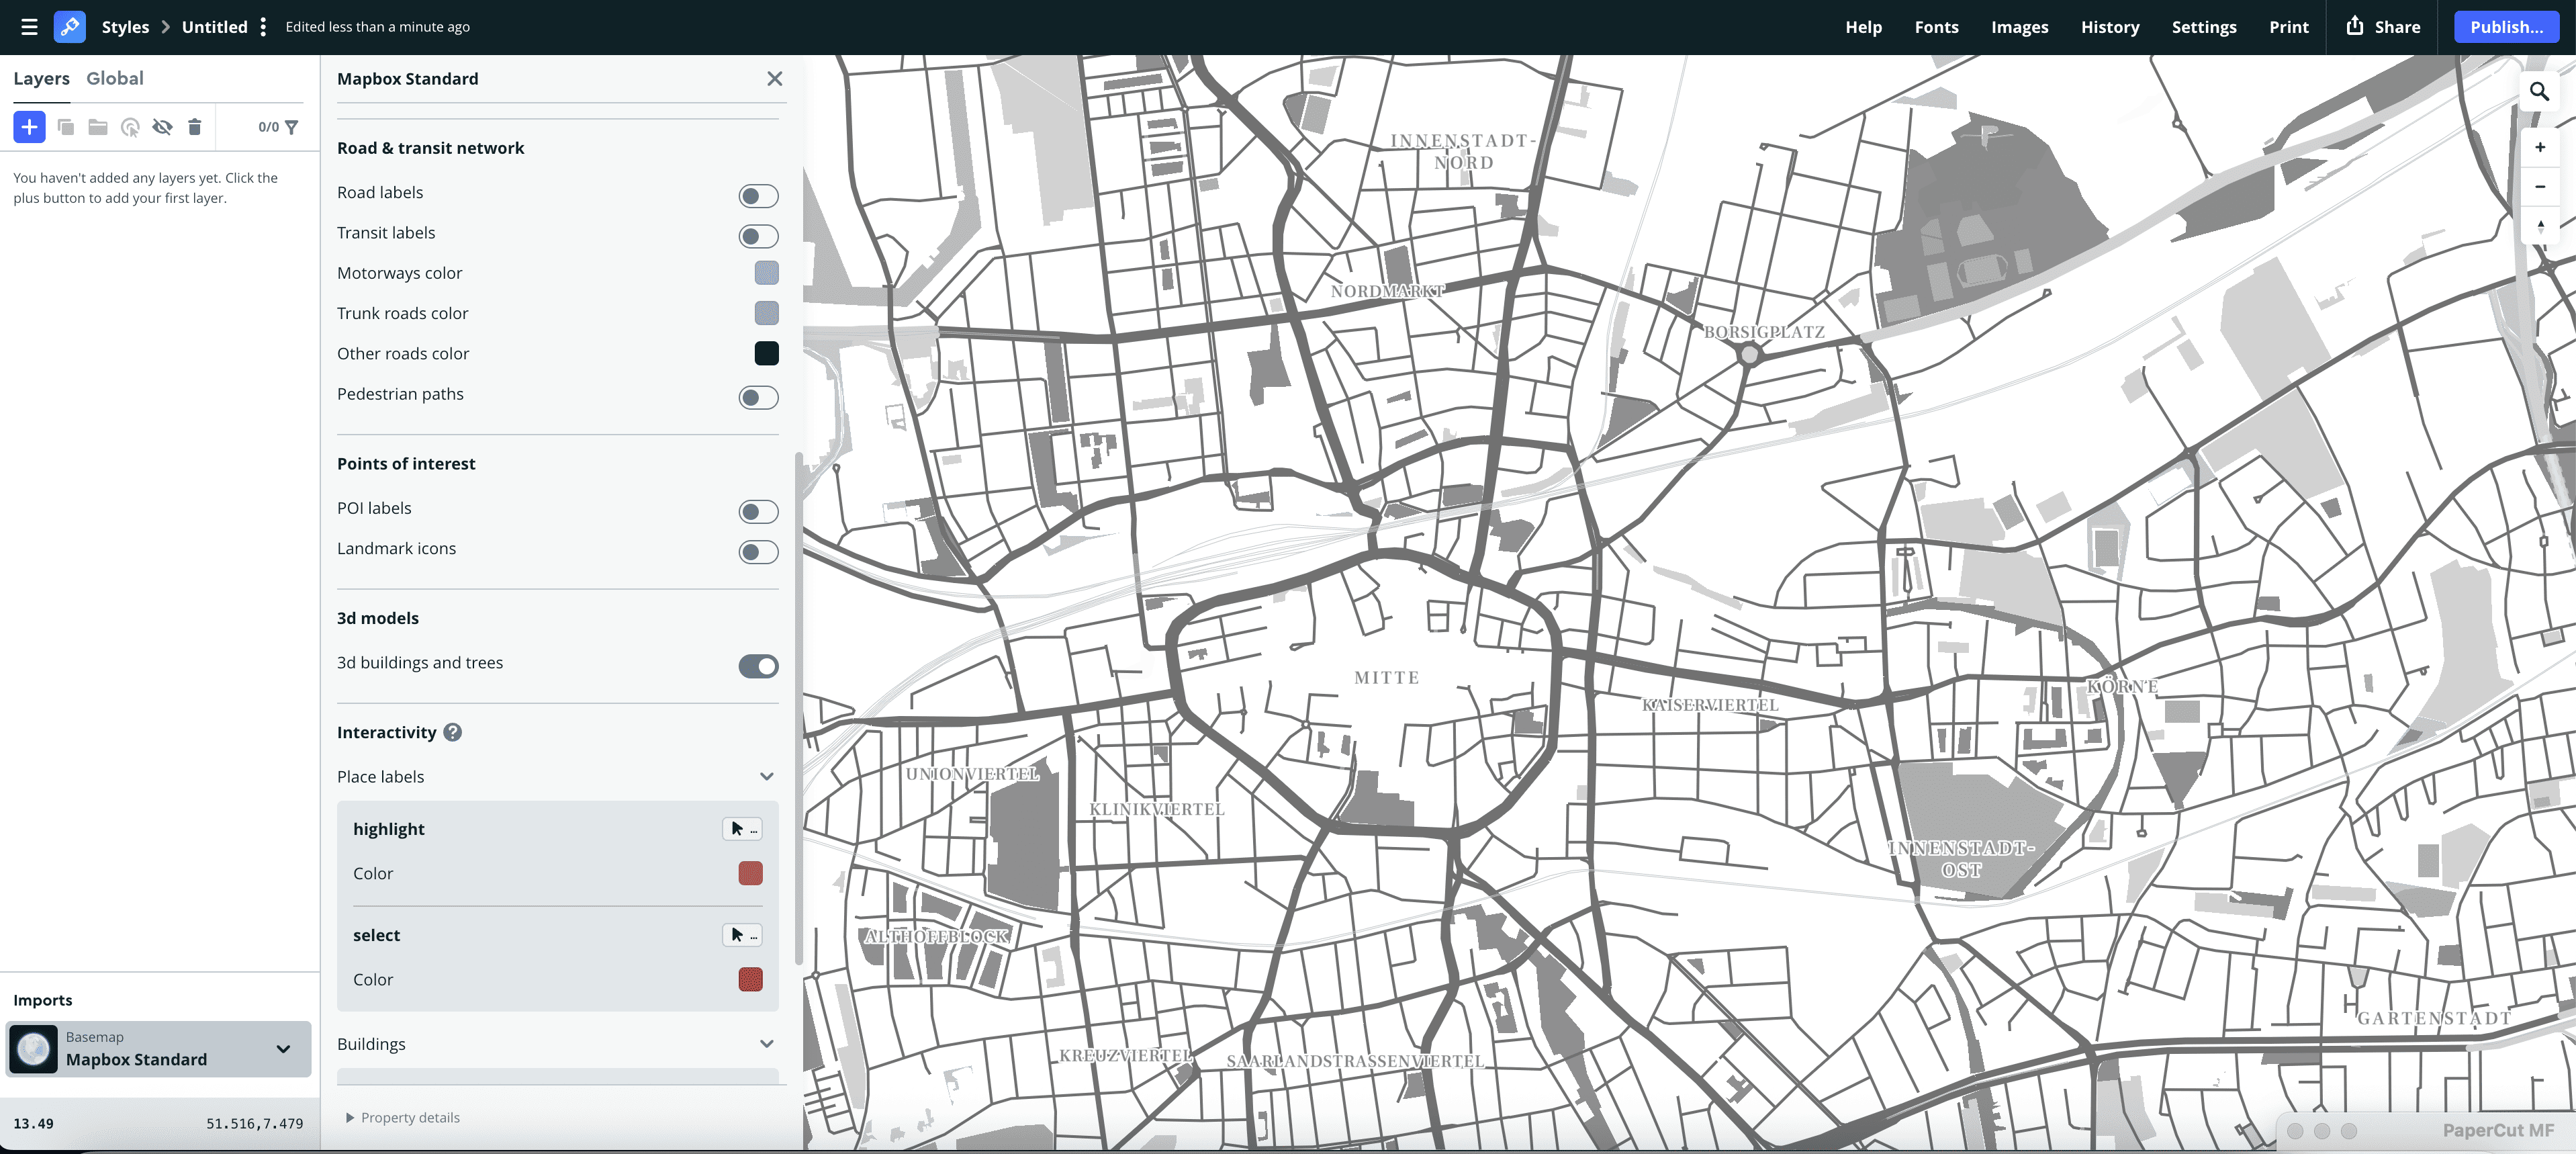Collapse the Mapbox Standard basemap import
The height and width of the screenshot is (1154, 2576).
coord(283,1049)
